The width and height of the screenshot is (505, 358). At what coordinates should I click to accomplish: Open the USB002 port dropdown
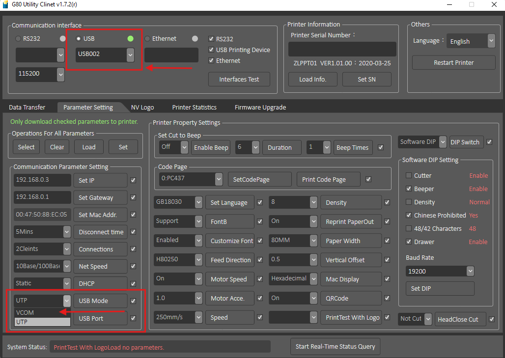click(130, 55)
